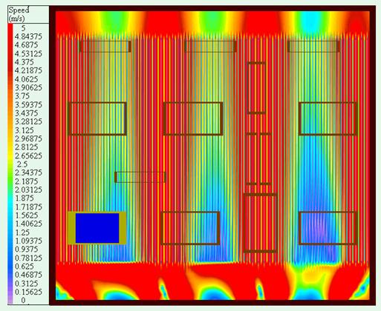Click the top-left thin horizontal outlined rectangle

point(105,47)
